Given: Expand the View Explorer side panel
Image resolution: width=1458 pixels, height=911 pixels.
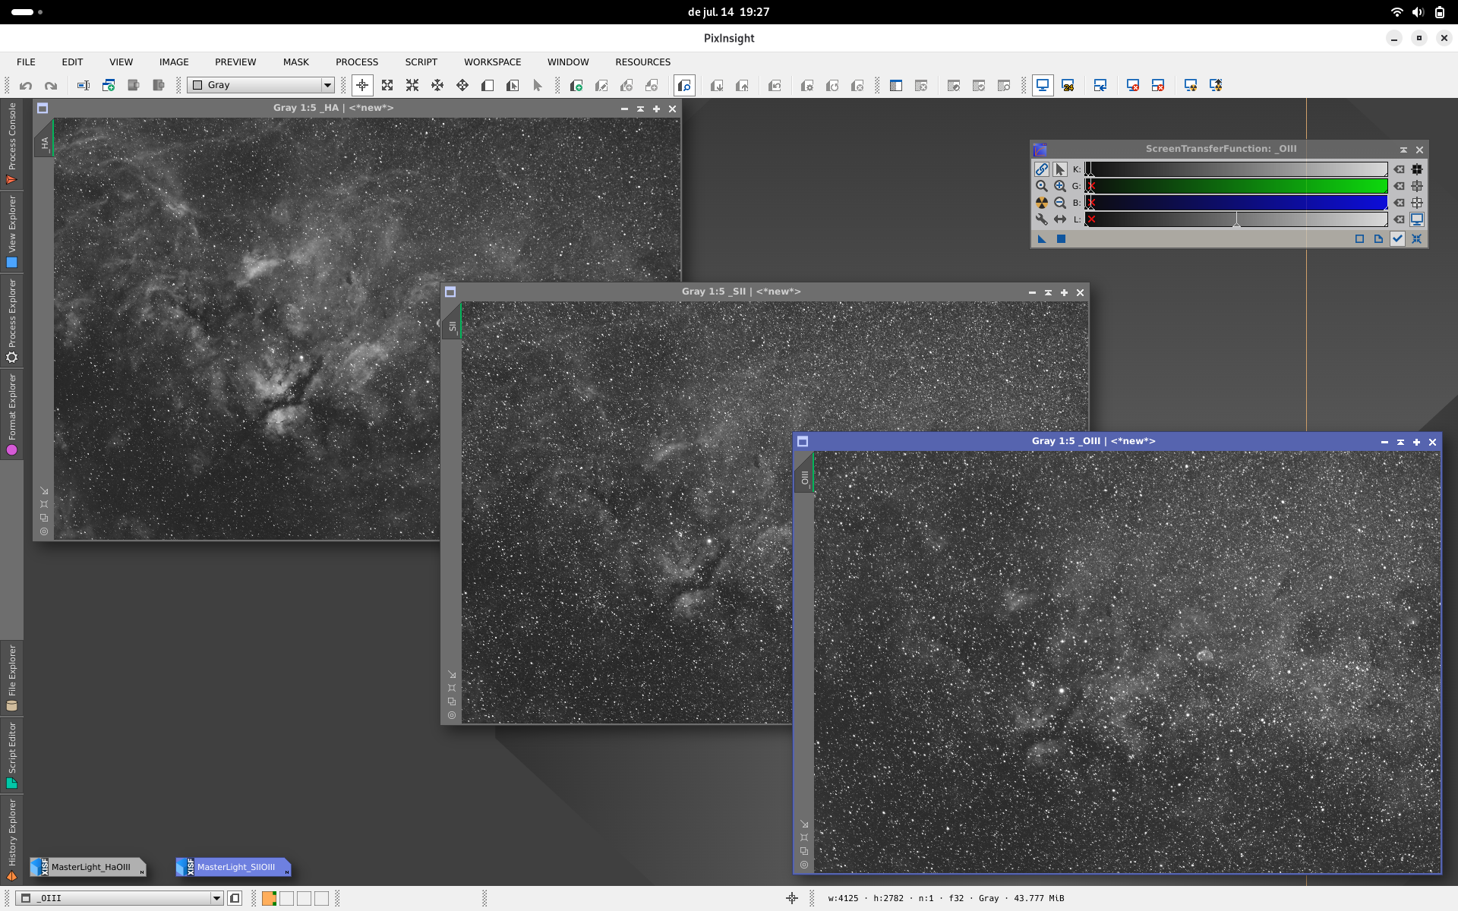Looking at the screenshot, I should click(x=11, y=232).
